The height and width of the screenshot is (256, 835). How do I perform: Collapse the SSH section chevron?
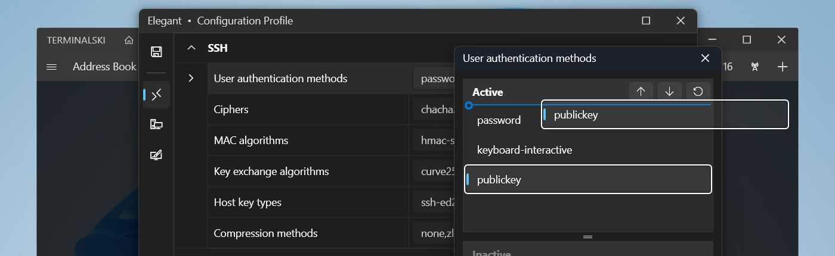191,48
